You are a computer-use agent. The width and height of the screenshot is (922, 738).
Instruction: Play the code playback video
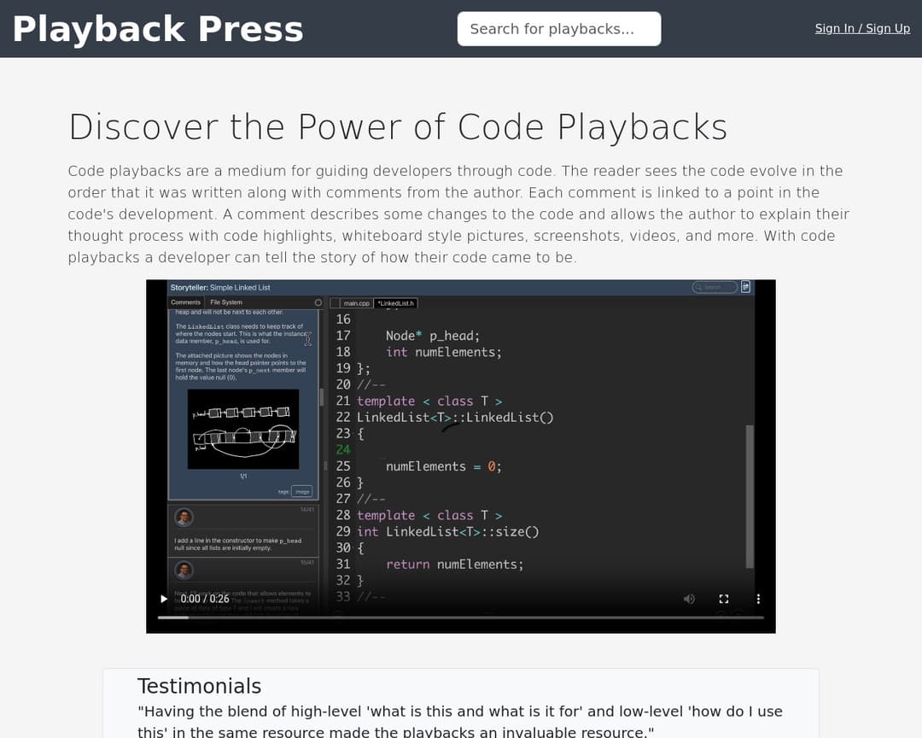pyautogui.click(x=164, y=599)
